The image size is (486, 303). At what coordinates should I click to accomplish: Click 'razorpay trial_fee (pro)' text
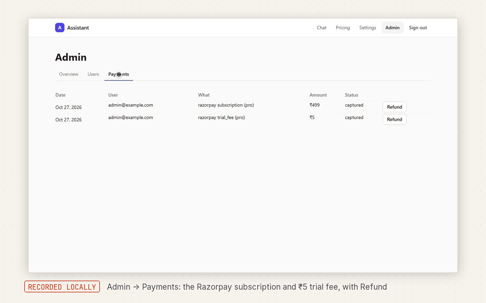[221, 118]
